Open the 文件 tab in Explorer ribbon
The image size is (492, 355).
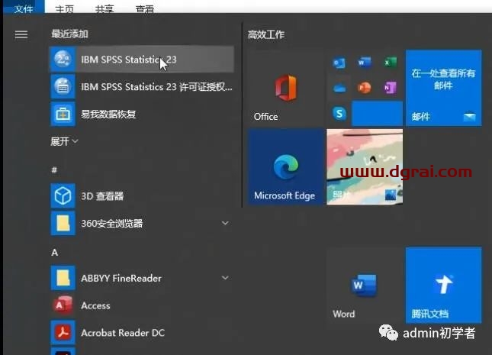point(24,8)
